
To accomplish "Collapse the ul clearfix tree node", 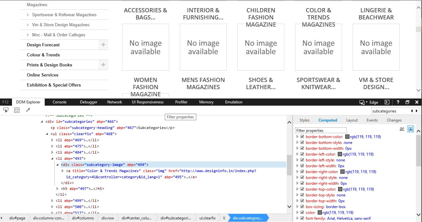I will 47,134.
